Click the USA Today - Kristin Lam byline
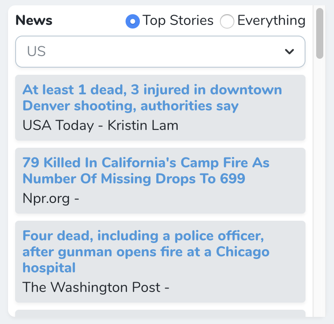This screenshot has height=324, width=334. [x=100, y=126]
